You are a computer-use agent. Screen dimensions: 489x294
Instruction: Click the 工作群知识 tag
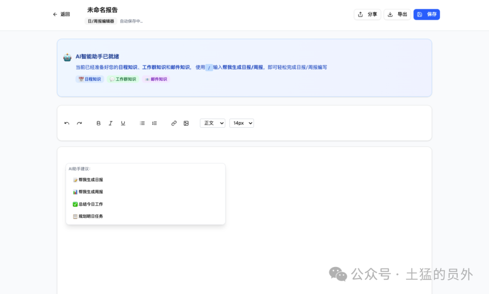click(x=123, y=79)
